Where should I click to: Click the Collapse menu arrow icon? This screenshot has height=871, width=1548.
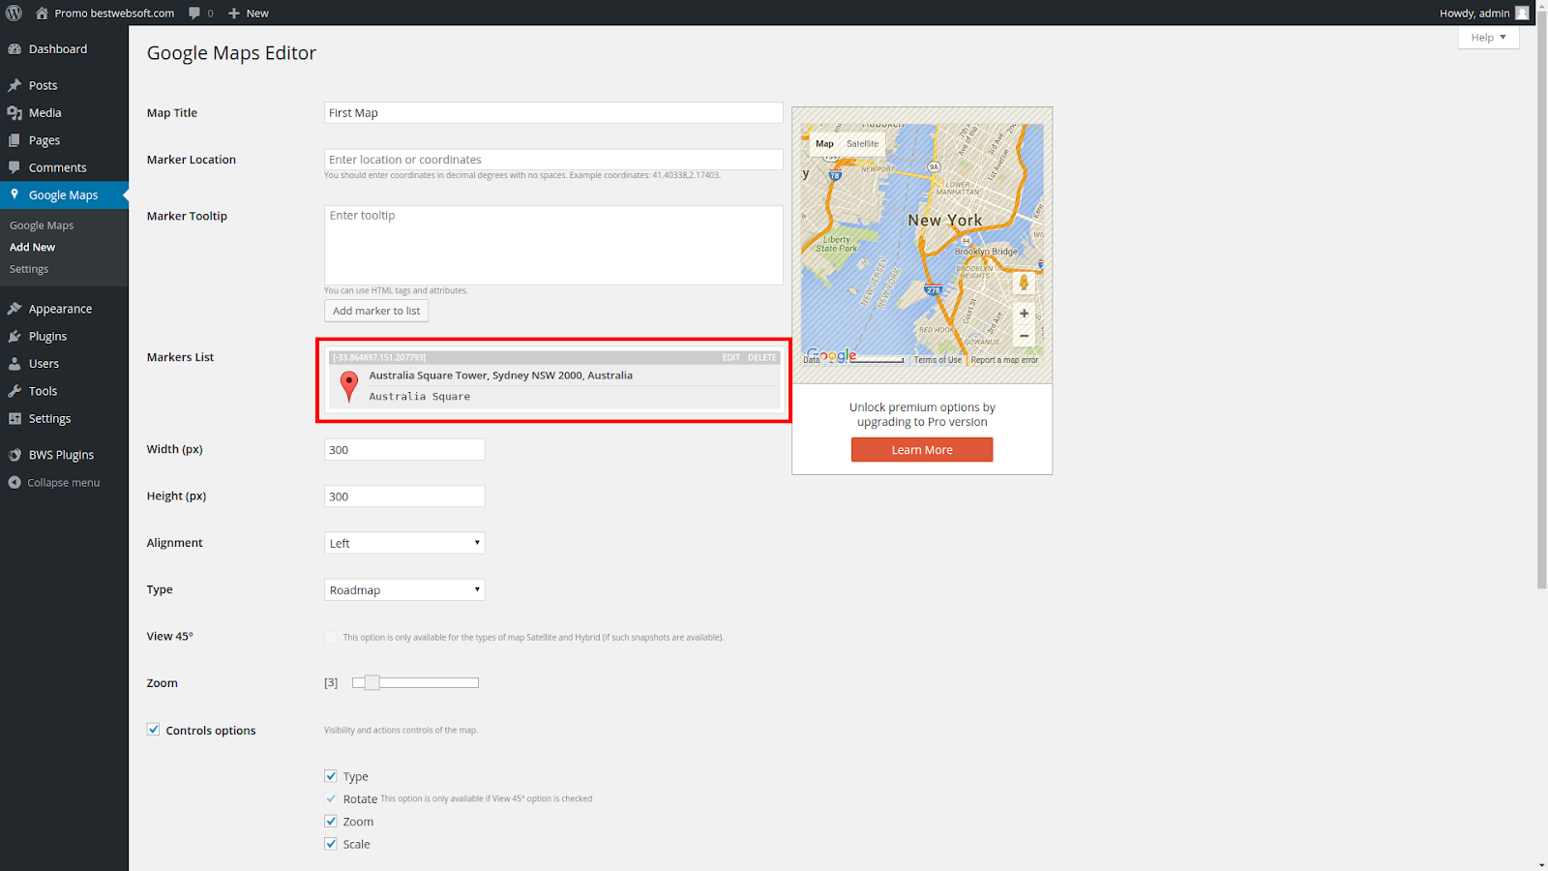coord(15,482)
